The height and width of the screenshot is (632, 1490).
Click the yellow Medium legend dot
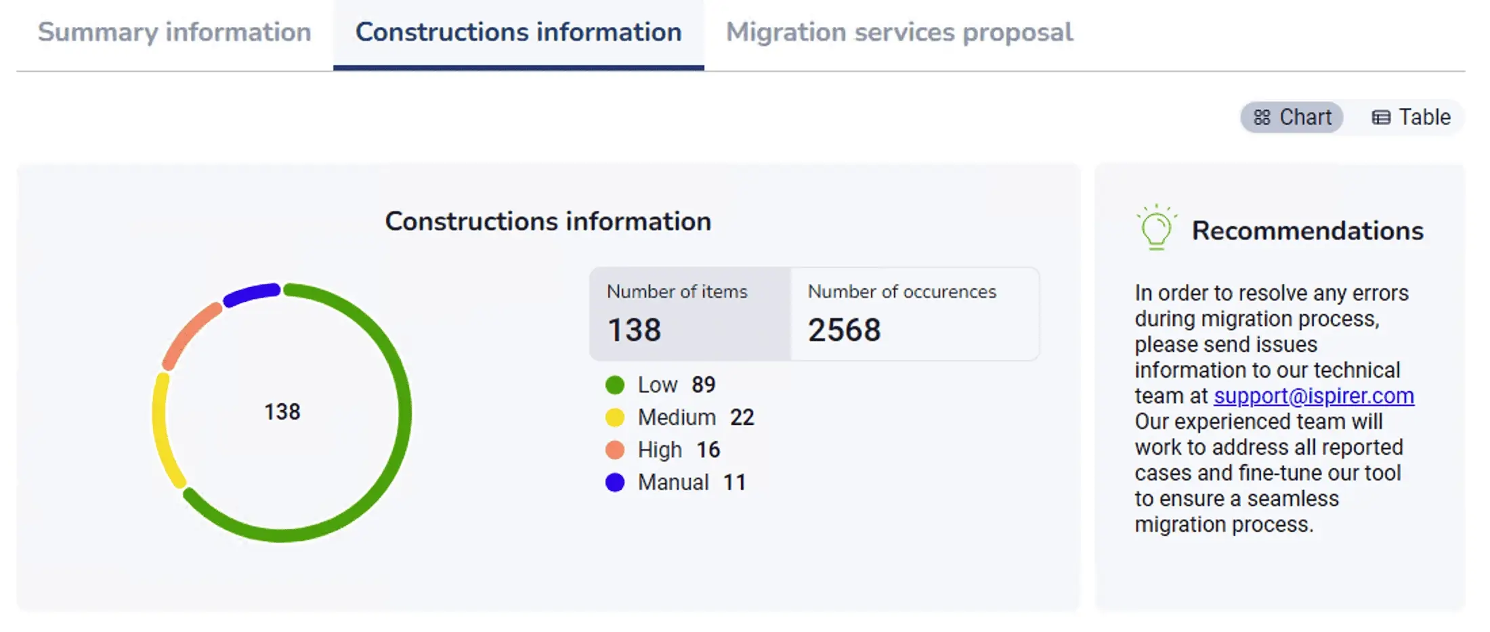(614, 417)
